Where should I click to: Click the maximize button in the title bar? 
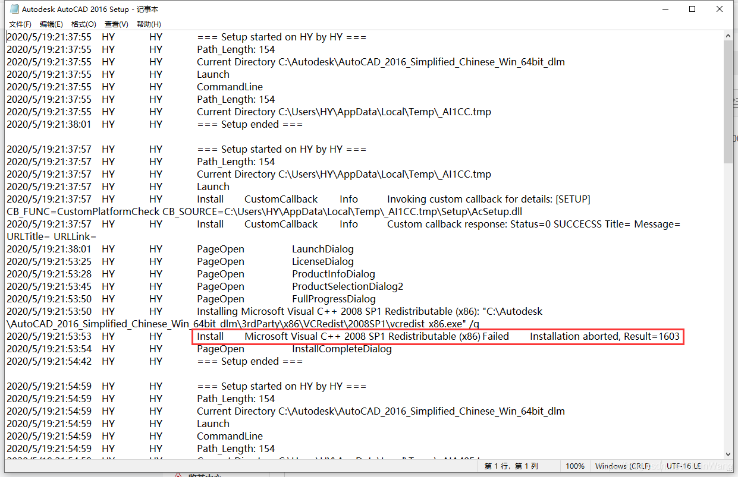coord(692,9)
